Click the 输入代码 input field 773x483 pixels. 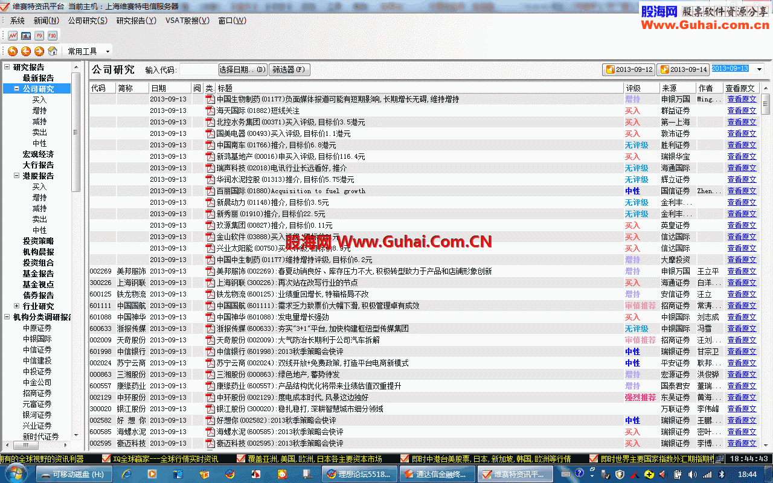click(x=198, y=69)
